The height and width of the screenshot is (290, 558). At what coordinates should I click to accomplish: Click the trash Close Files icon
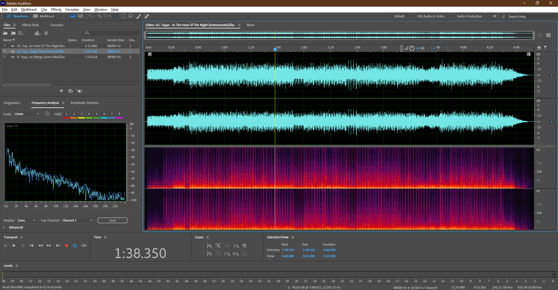(x=46, y=33)
